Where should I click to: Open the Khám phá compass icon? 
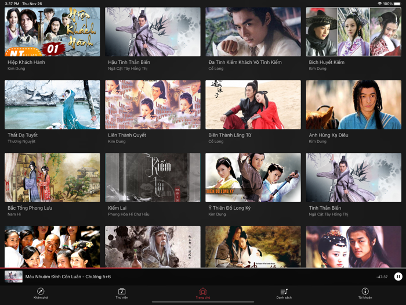pyautogui.click(x=41, y=291)
